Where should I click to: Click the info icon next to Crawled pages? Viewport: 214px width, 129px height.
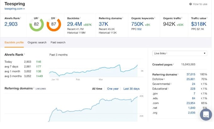click(173, 64)
